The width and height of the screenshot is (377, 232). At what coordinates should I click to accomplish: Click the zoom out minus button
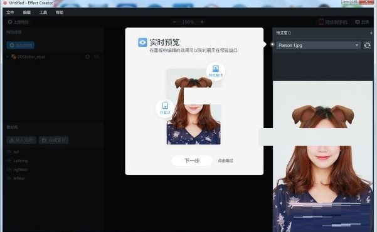click(x=174, y=22)
